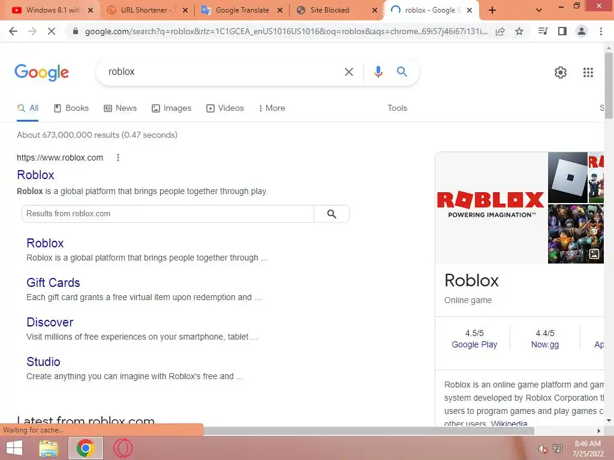Image resolution: width=614 pixels, height=460 pixels.
Task: Open the Now.gg rating link
Action: click(x=544, y=344)
